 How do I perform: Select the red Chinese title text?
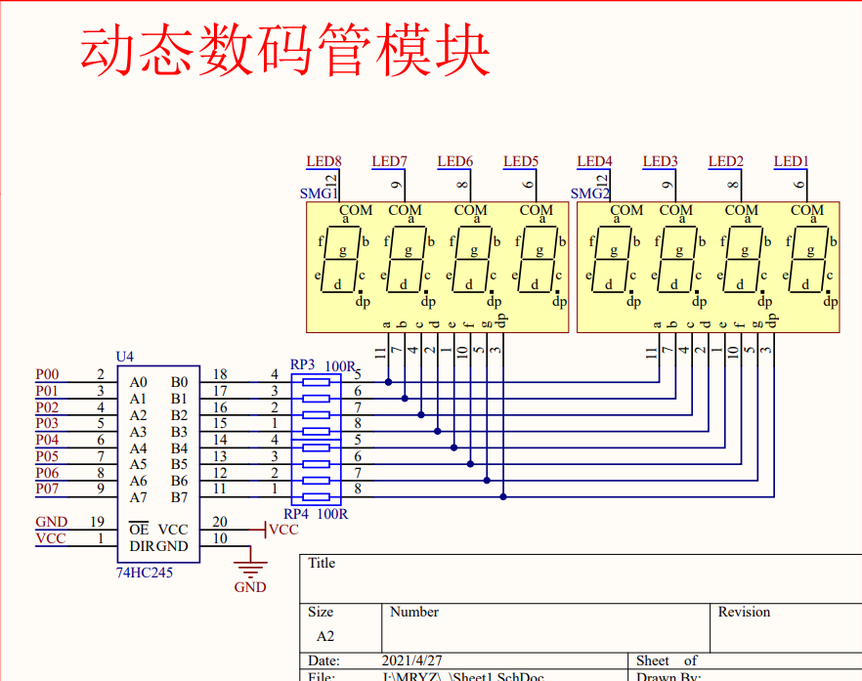point(284,51)
